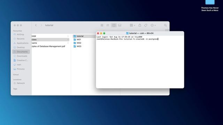Viewport: 223px width, 125px height.
Task: Go back in Finder window
Action: click(36, 25)
